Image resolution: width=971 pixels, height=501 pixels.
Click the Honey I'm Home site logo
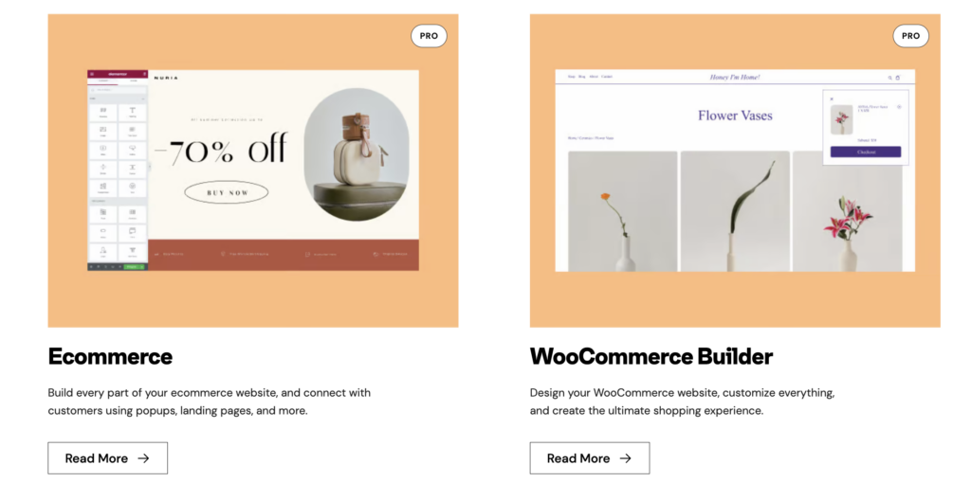point(735,77)
